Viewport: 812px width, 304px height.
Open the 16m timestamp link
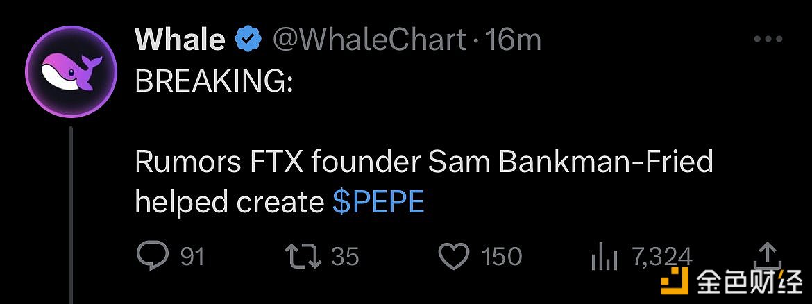pyautogui.click(x=511, y=40)
